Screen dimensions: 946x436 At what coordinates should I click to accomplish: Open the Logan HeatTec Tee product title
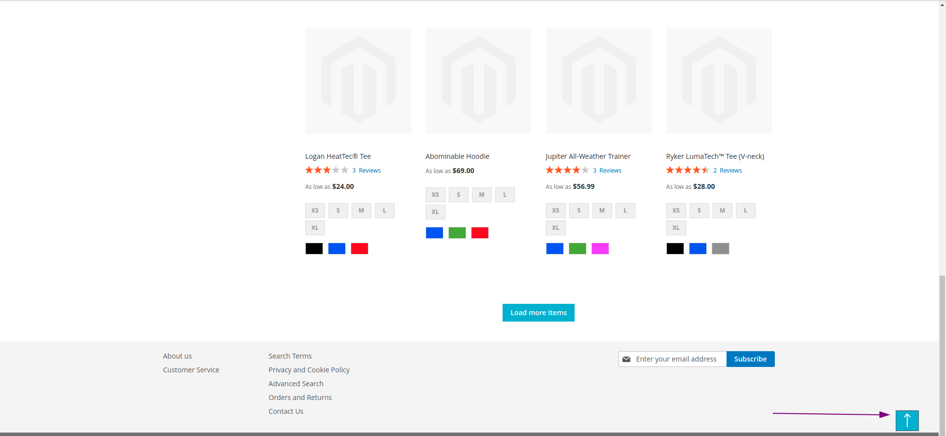click(x=338, y=156)
